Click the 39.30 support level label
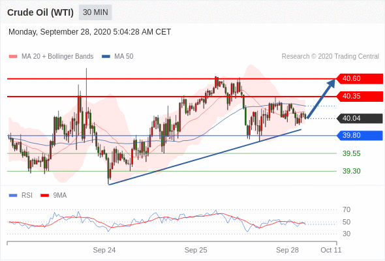This screenshot has width=385, height=261. click(x=352, y=171)
